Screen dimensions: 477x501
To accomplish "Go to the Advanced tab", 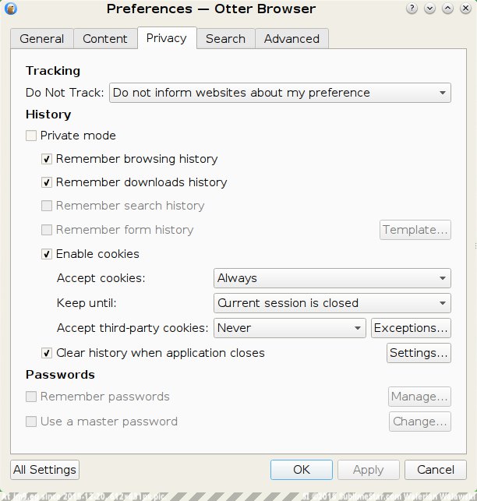I will coord(292,39).
